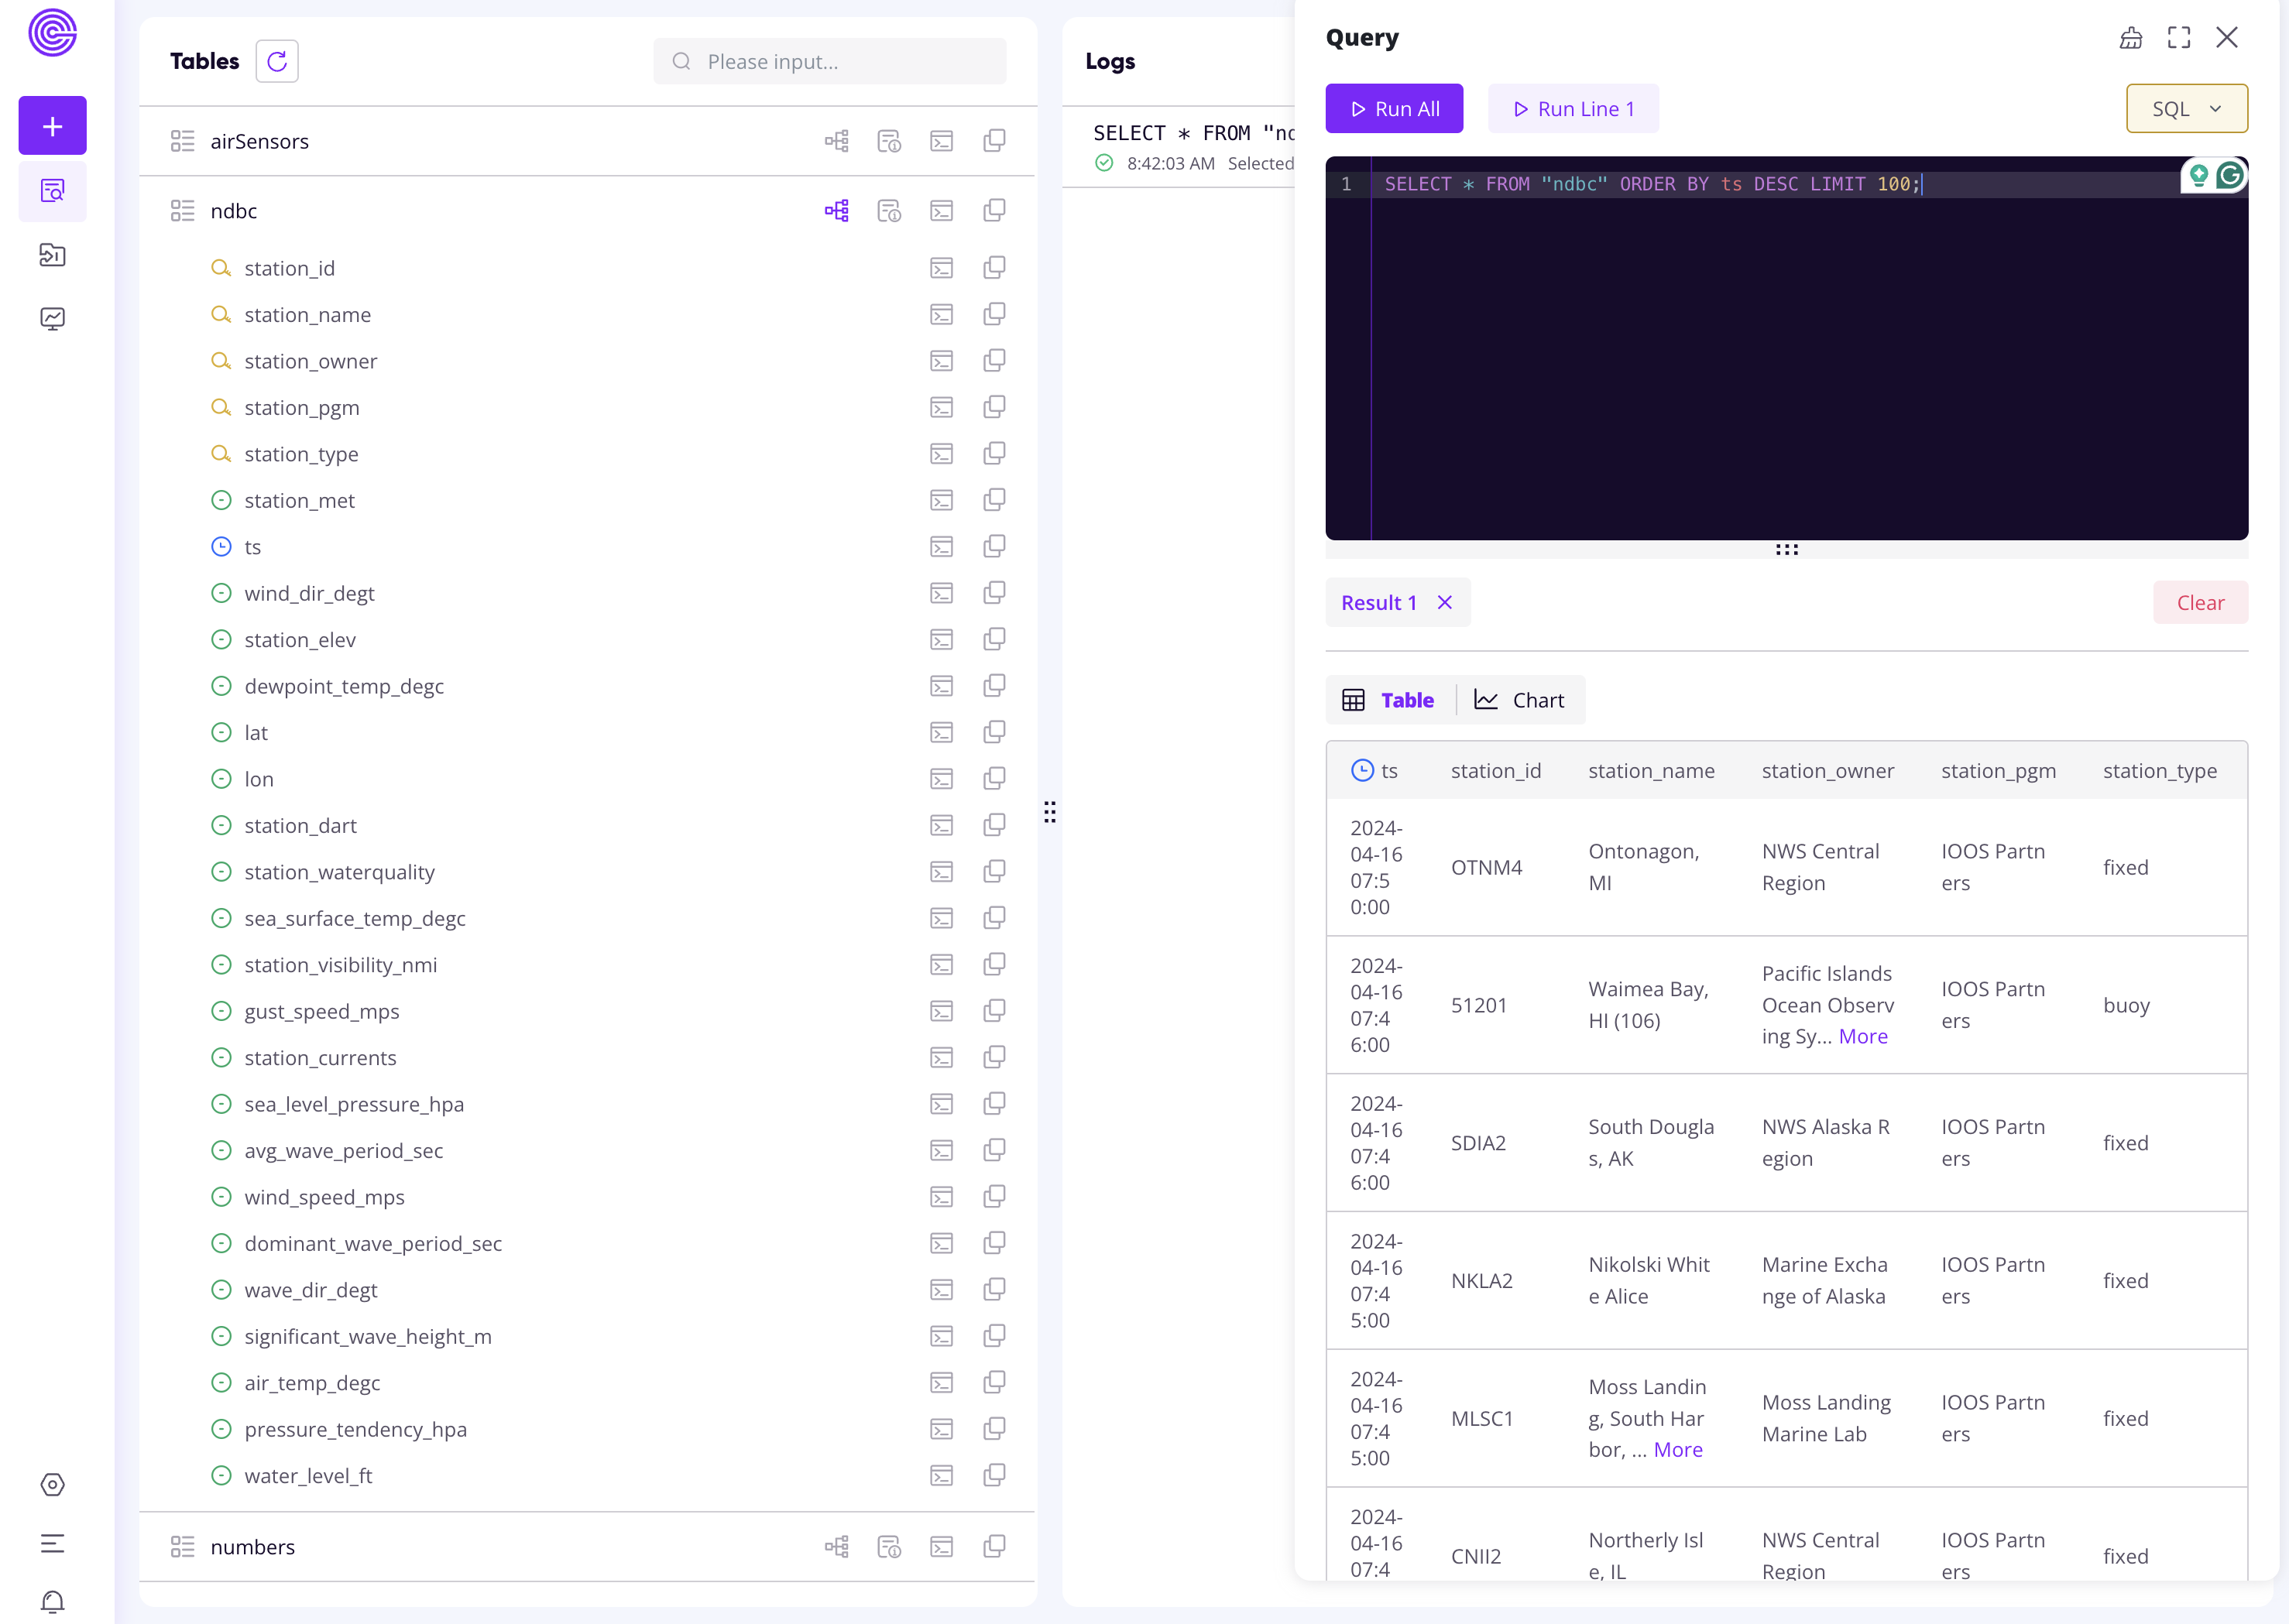Refresh the Tables list
Image resolution: width=2289 pixels, height=1624 pixels.
pos(276,61)
